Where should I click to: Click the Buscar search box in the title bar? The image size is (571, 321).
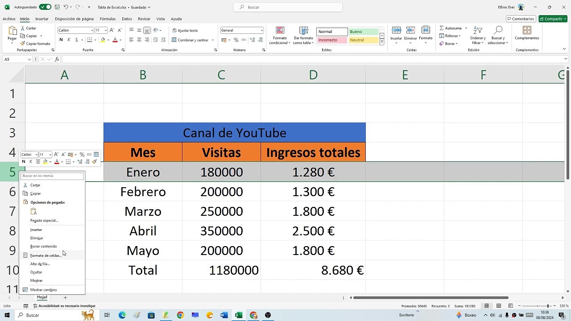point(288,7)
